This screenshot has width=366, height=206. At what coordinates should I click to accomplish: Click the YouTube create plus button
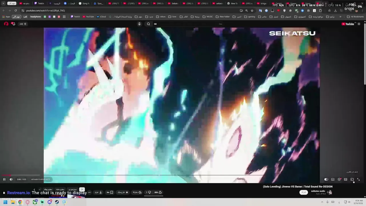tap(23, 24)
